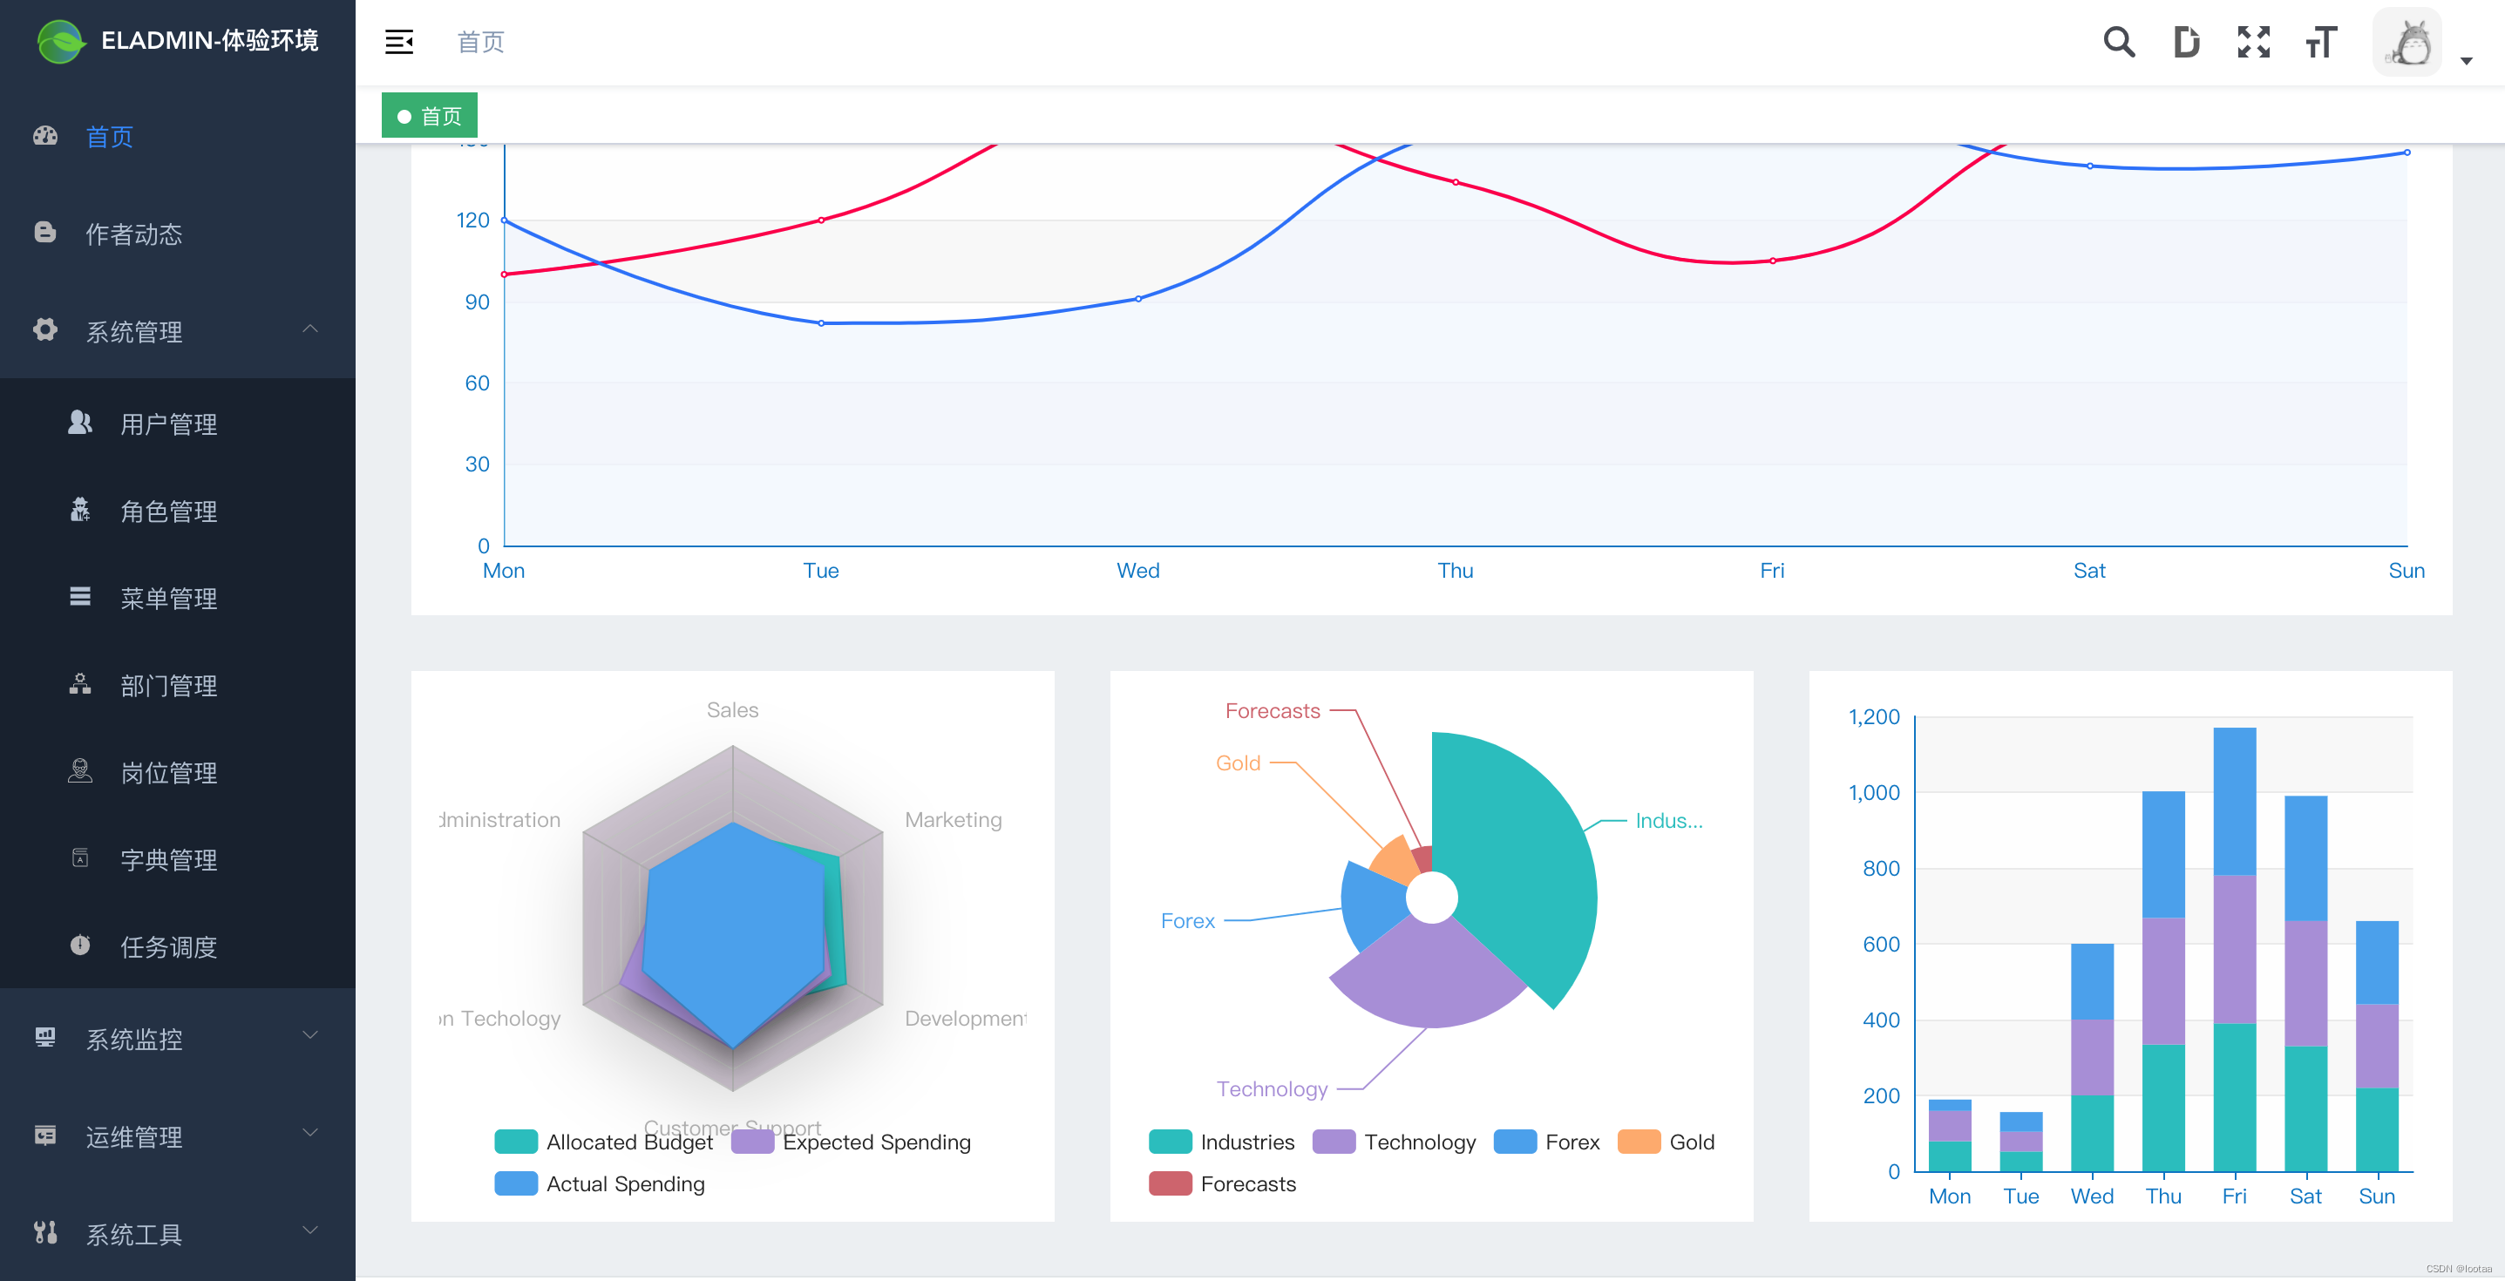
Task: Open the search magnifier icon
Action: click(2118, 42)
